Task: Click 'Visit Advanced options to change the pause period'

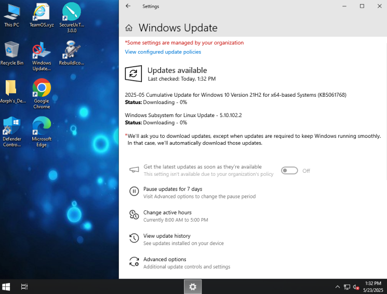Action: [x=199, y=197]
